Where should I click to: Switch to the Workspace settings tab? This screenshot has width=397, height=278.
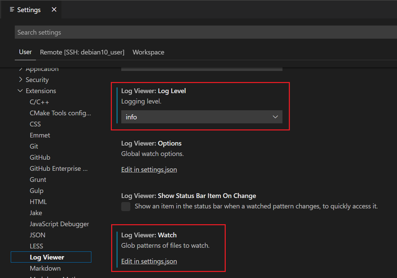tap(148, 52)
